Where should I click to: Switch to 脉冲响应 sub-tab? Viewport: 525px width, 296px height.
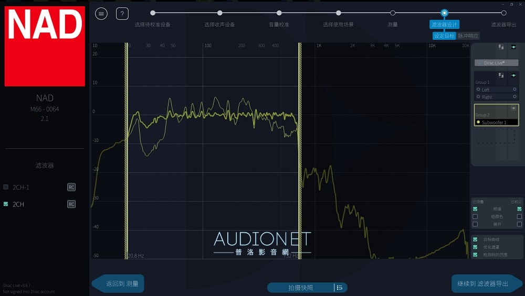pyautogui.click(x=468, y=36)
